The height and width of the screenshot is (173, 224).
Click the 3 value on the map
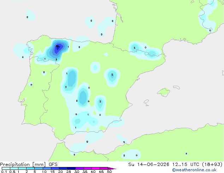[56, 60]
